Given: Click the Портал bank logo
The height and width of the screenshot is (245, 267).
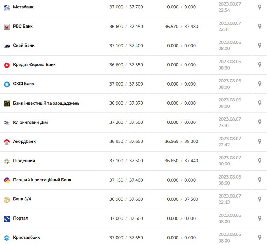Looking at the screenshot, I should [7, 219].
